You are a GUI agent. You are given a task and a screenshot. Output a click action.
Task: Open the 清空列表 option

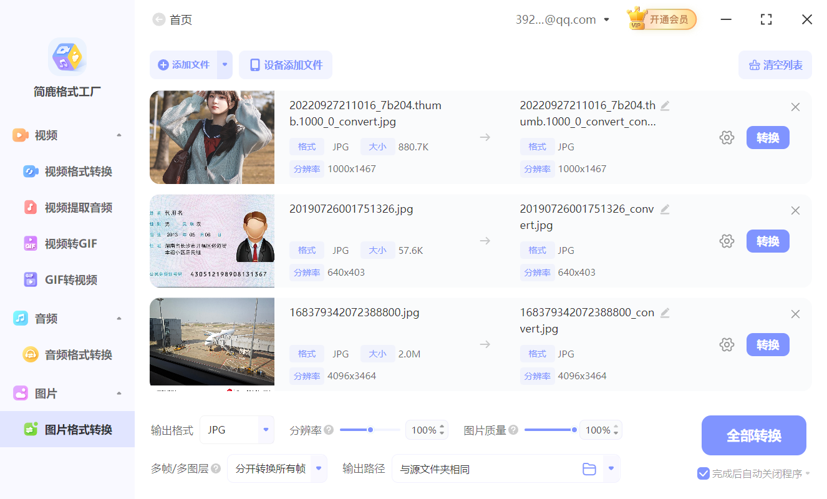[x=775, y=64]
